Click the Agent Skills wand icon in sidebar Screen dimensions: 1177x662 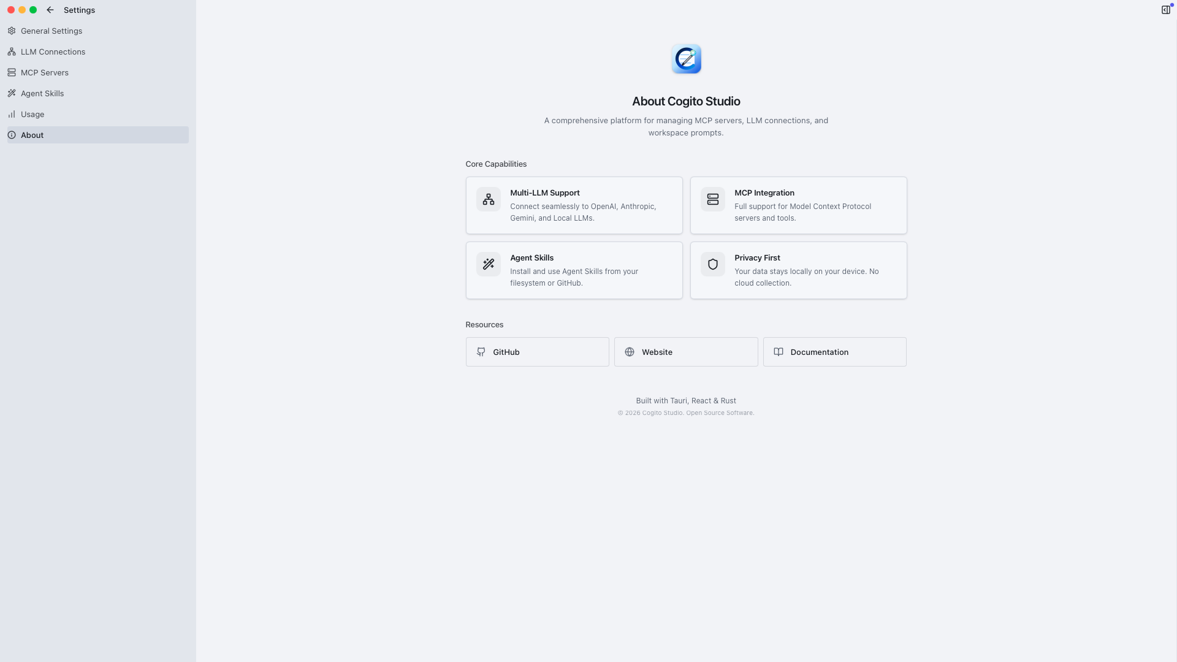click(x=12, y=93)
